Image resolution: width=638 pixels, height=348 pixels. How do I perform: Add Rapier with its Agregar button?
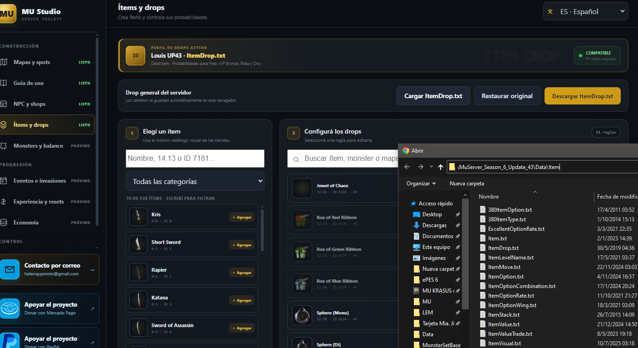(242, 273)
